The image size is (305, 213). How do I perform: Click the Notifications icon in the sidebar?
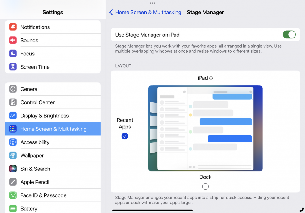point(13,27)
